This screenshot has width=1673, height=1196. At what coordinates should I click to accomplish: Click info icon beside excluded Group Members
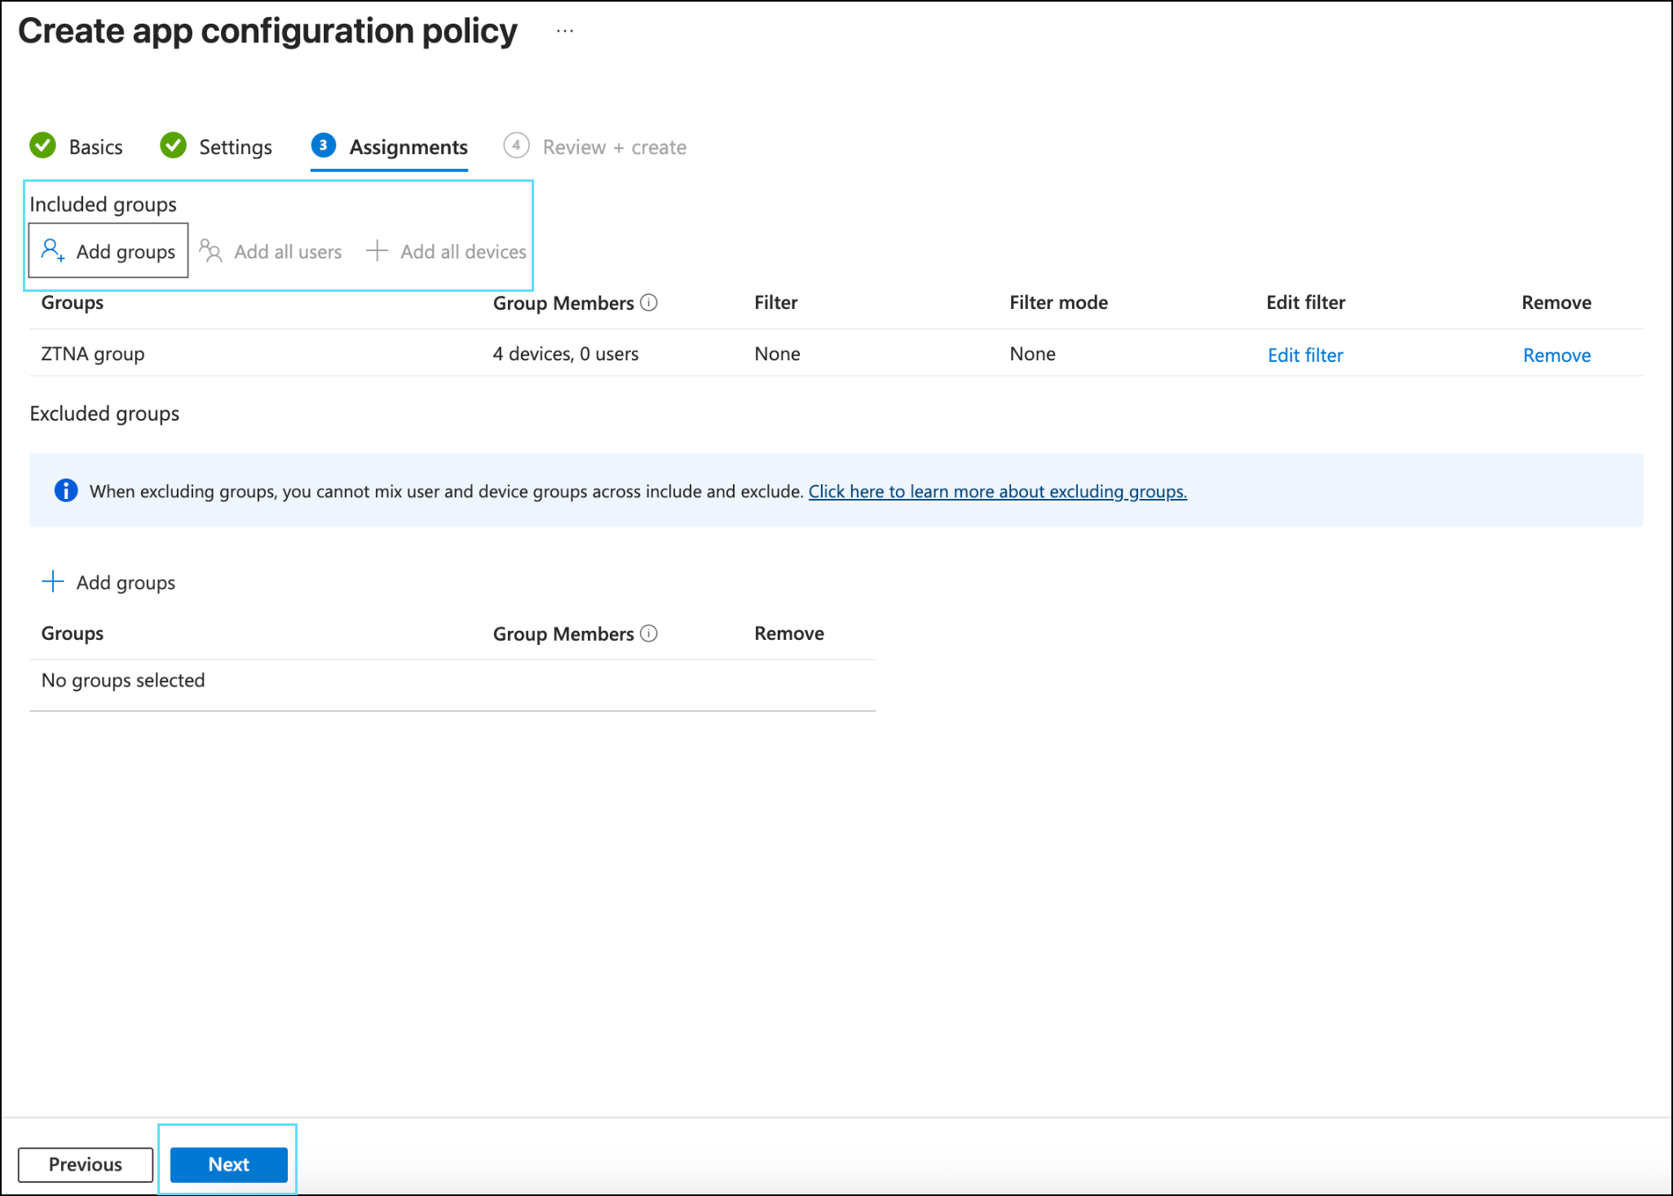tap(649, 633)
